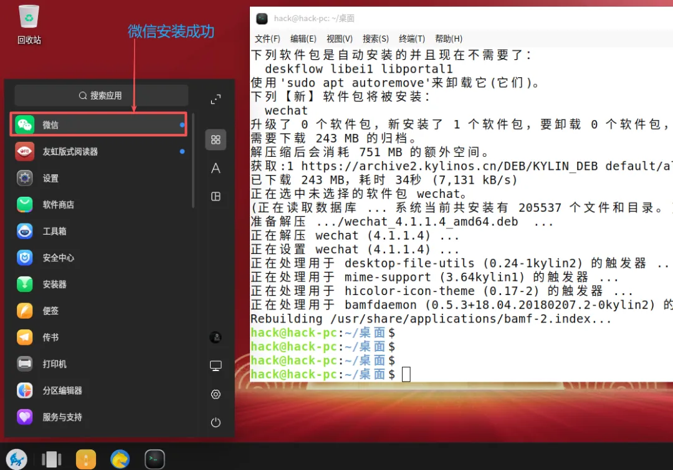This screenshot has height=470, width=673.
Task: Open the terminal icon on taskbar
Action: 155,459
